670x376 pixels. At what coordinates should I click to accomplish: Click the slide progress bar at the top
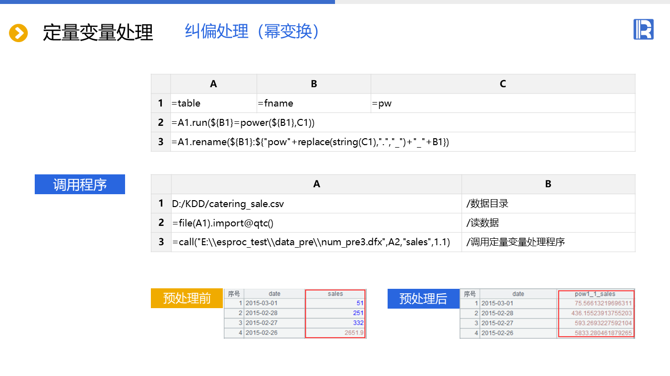coord(167,2)
